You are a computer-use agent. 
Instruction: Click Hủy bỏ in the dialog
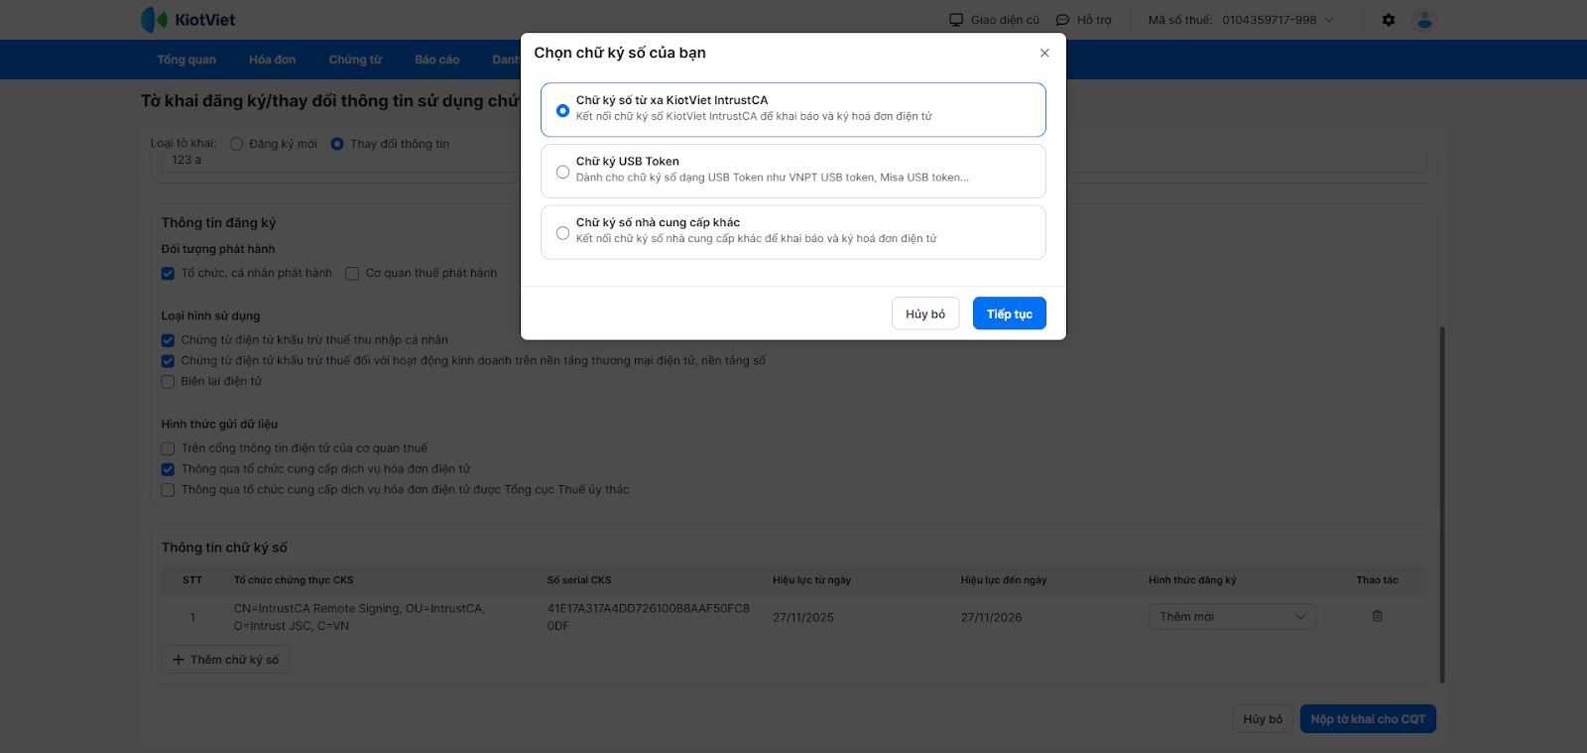pyautogui.click(x=924, y=314)
